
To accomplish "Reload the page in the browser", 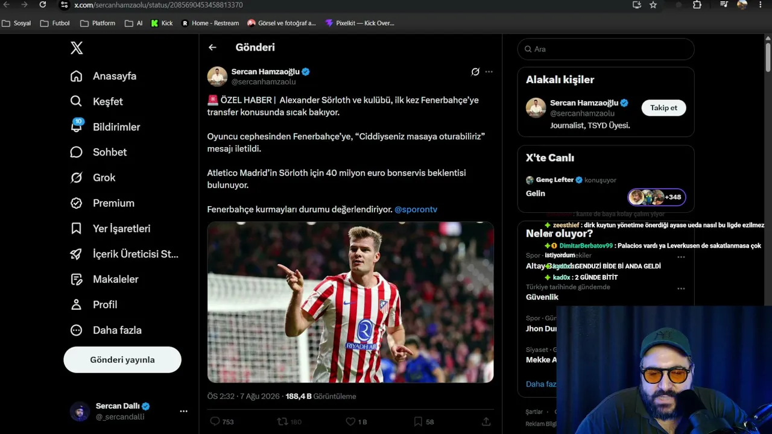I will pyautogui.click(x=43, y=5).
